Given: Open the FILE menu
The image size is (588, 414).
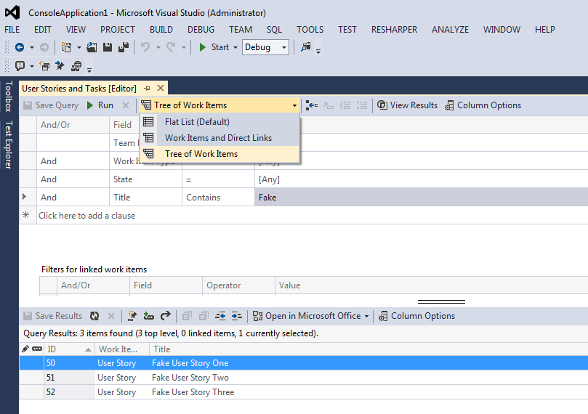Looking at the screenshot, I should pyautogui.click(x=12, y=30).
